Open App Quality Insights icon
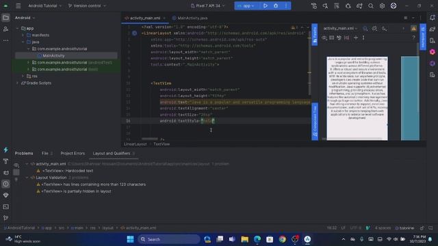Image resolution: width=438 pixels, height=246 pixels. click(5, 195)
